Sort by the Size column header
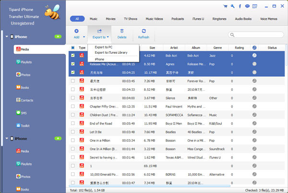Screen dimensions: 288x193 click(152, 48)
